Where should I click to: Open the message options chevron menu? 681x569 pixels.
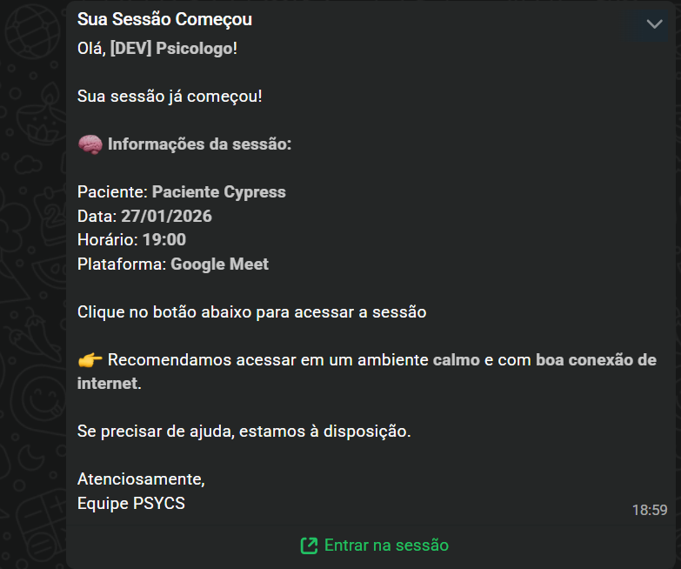point(654,24)
